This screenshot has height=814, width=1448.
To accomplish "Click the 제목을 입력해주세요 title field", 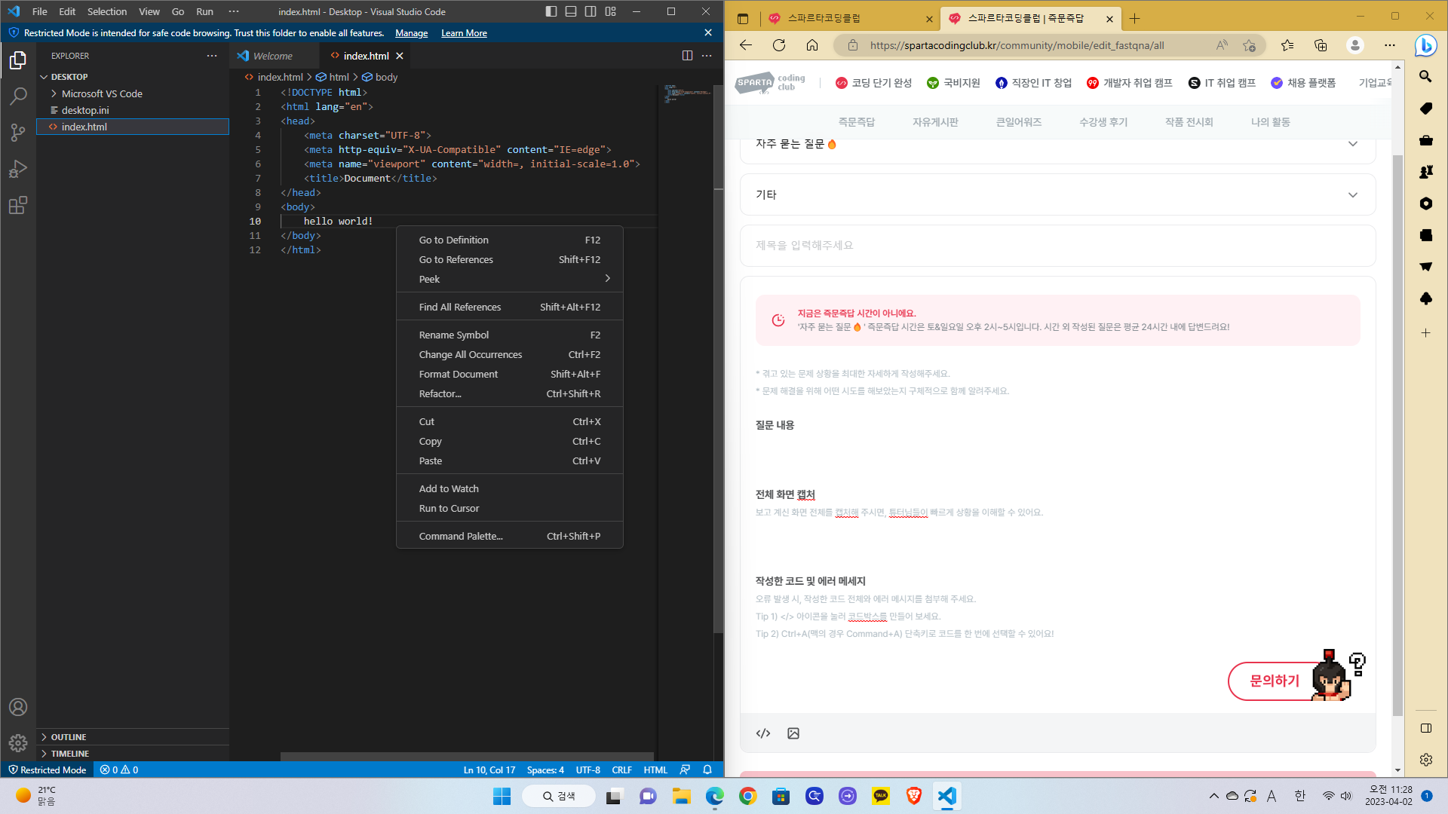I will coord(1057,246).
